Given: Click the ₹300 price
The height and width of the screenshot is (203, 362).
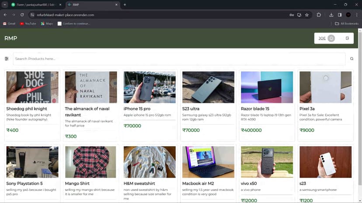Looking at the screenshot, I should (71, 136).
